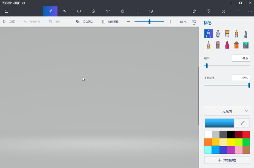Select the Marker brush
This screenshot has height=168, width=254.
click(208, 33)
